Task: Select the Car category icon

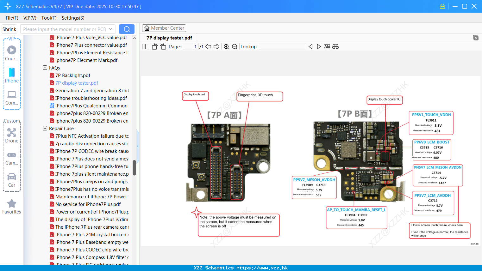Action: [x=12, y=180]
